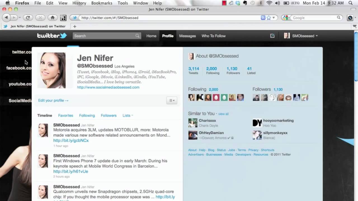
Task: Expand the Lists tab dropdown
Action: pos(128,115)
